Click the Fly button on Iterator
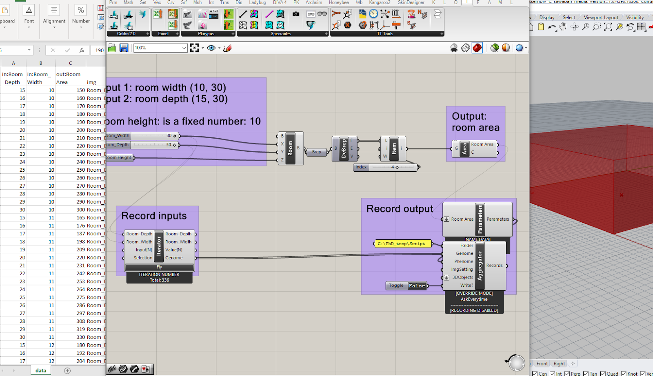 point(159,267)
